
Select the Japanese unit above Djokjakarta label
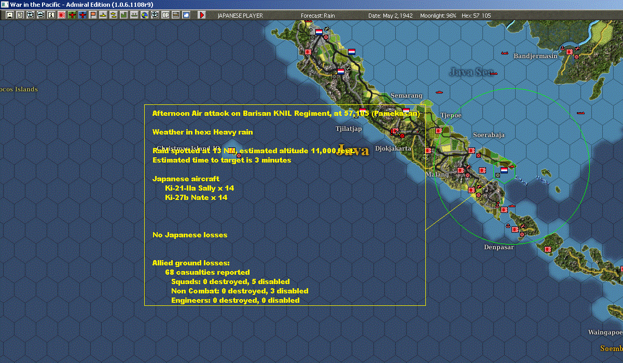coord(395,131)
